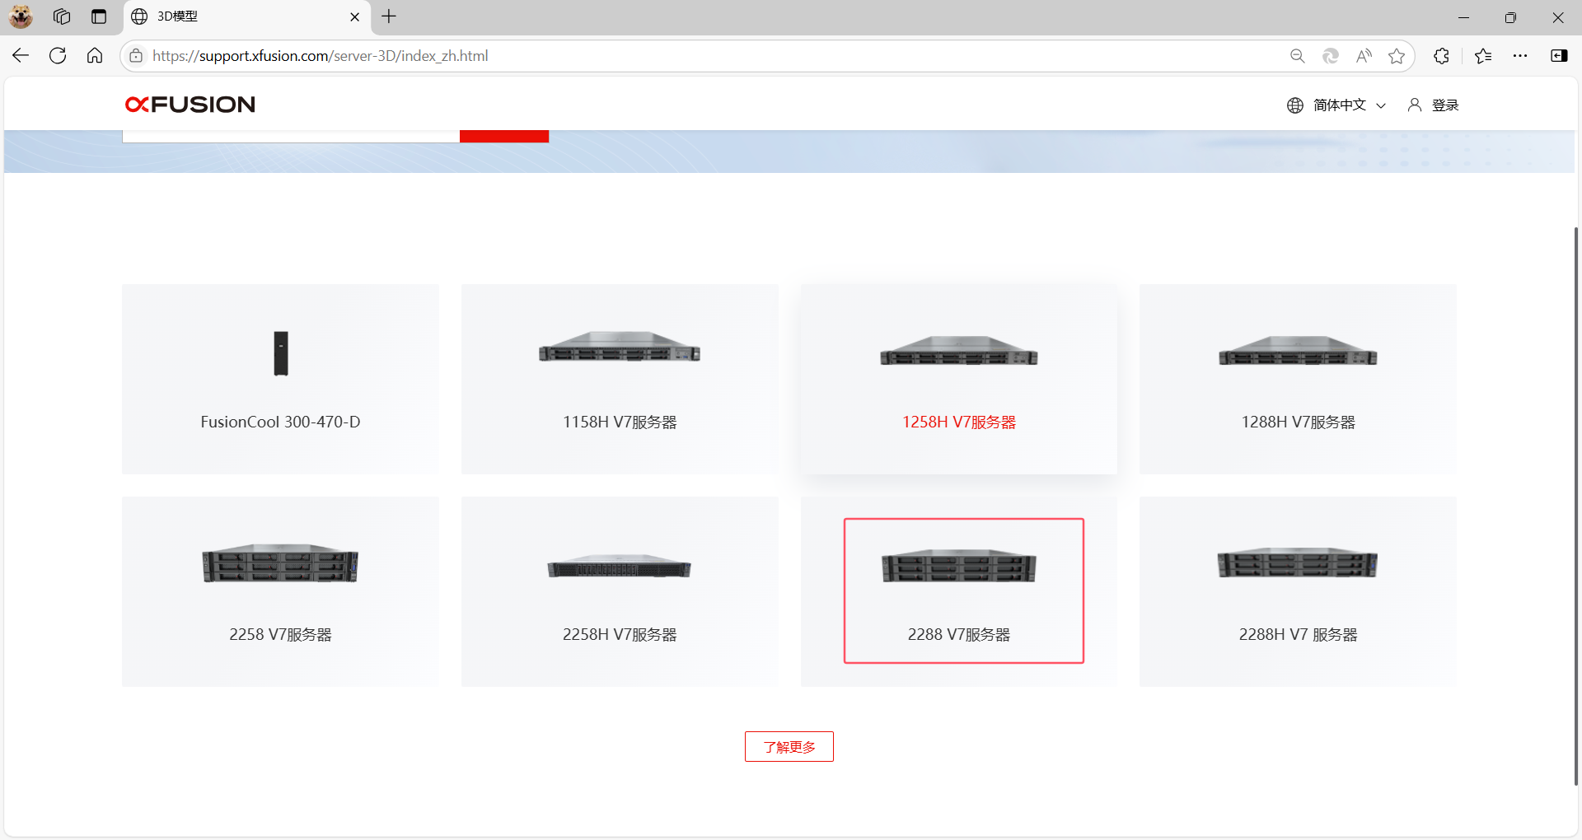Click the search input box
This screenshot has height=840, width=1582.
(x=291, y=136)
